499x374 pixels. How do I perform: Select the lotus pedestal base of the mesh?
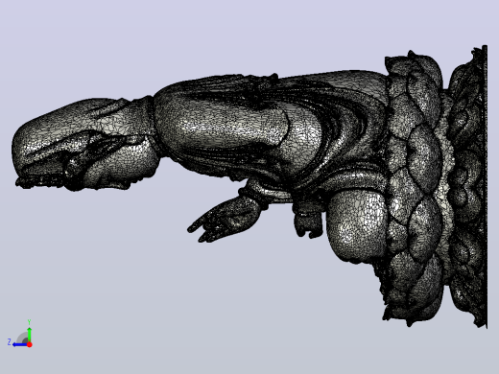click(x=435, y=186)
